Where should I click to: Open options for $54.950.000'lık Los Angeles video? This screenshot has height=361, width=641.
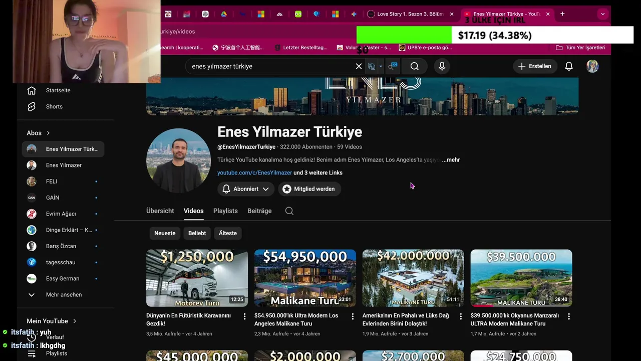[353, 316]
